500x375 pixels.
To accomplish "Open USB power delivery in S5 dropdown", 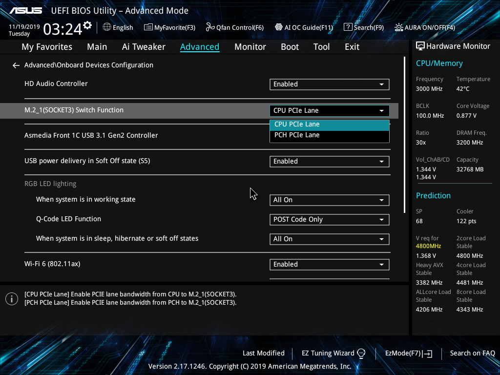I will 330,161.
